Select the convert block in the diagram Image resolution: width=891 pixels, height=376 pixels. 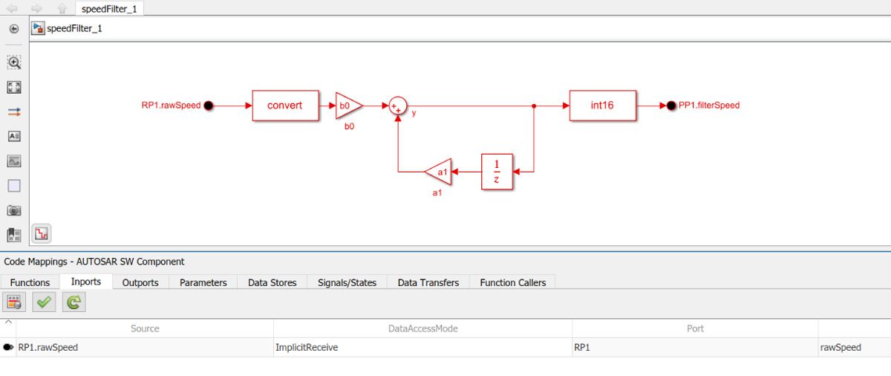point(285,106)
